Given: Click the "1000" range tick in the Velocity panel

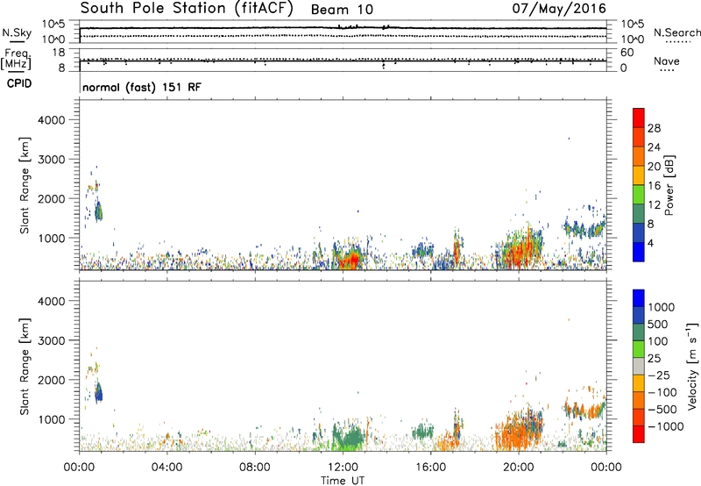Looking at the screenshot, I should coord(51,419).
